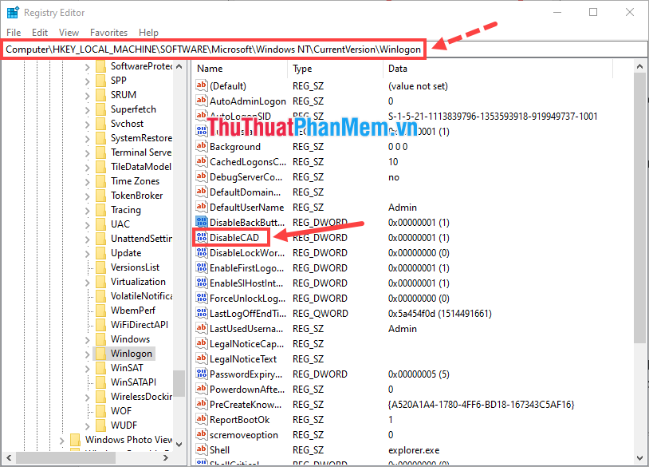The height and width of the screenshot is (467, 649).
Task: Click the Winlogon folder icon in sidebar
Action: click(x=102, y=353)
